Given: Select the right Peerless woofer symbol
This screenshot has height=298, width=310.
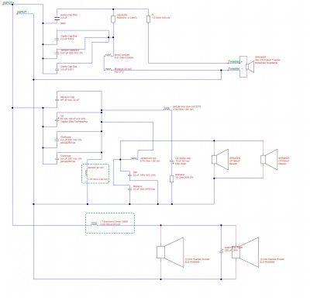Looking at the screenshot, I should tap(245, 252).
